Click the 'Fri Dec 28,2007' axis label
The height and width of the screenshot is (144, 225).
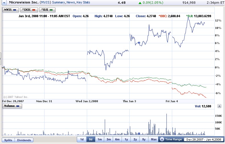13,101
